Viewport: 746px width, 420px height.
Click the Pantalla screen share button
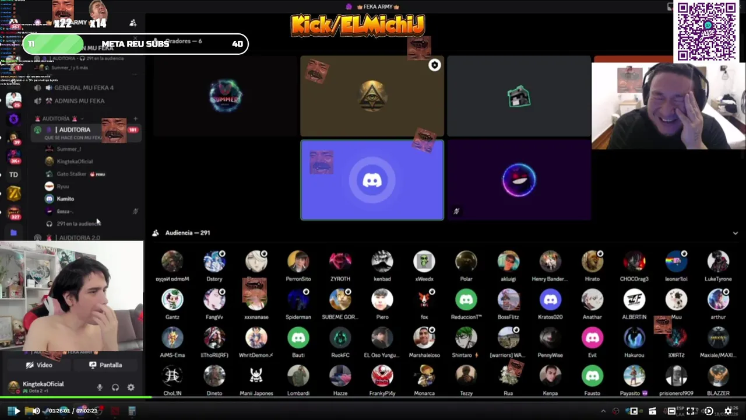(105, 365)
